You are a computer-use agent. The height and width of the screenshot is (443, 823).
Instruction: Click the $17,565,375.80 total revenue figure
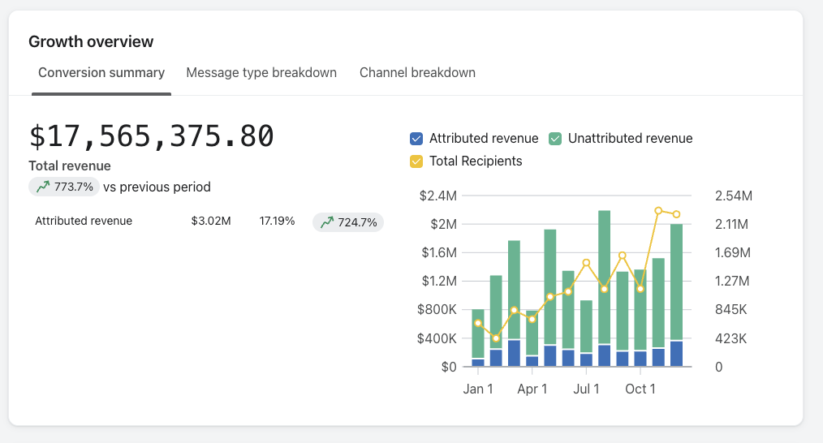click(151, 136)
